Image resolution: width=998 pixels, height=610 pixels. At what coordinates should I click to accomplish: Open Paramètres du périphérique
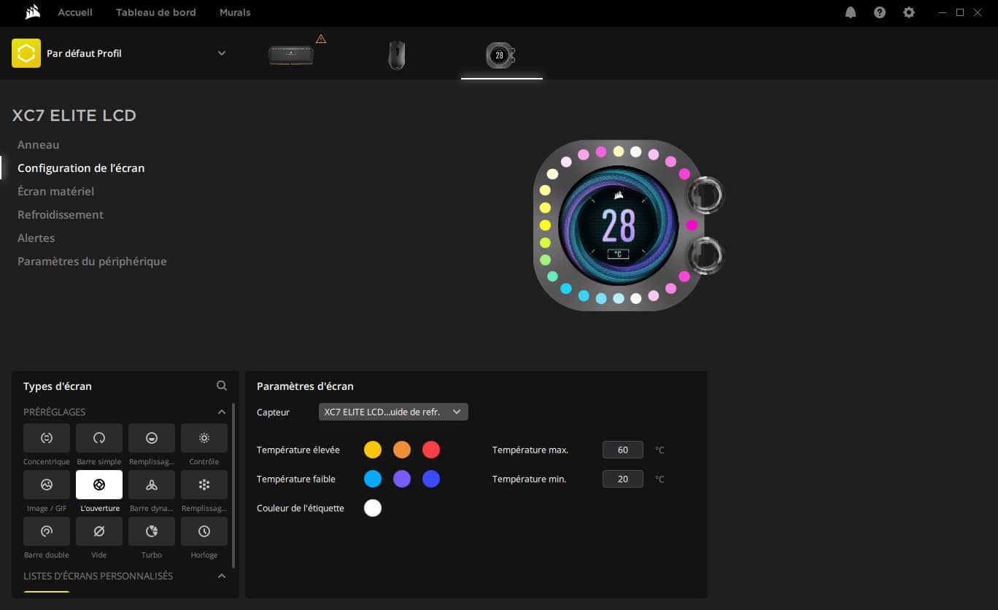[92, 261]
